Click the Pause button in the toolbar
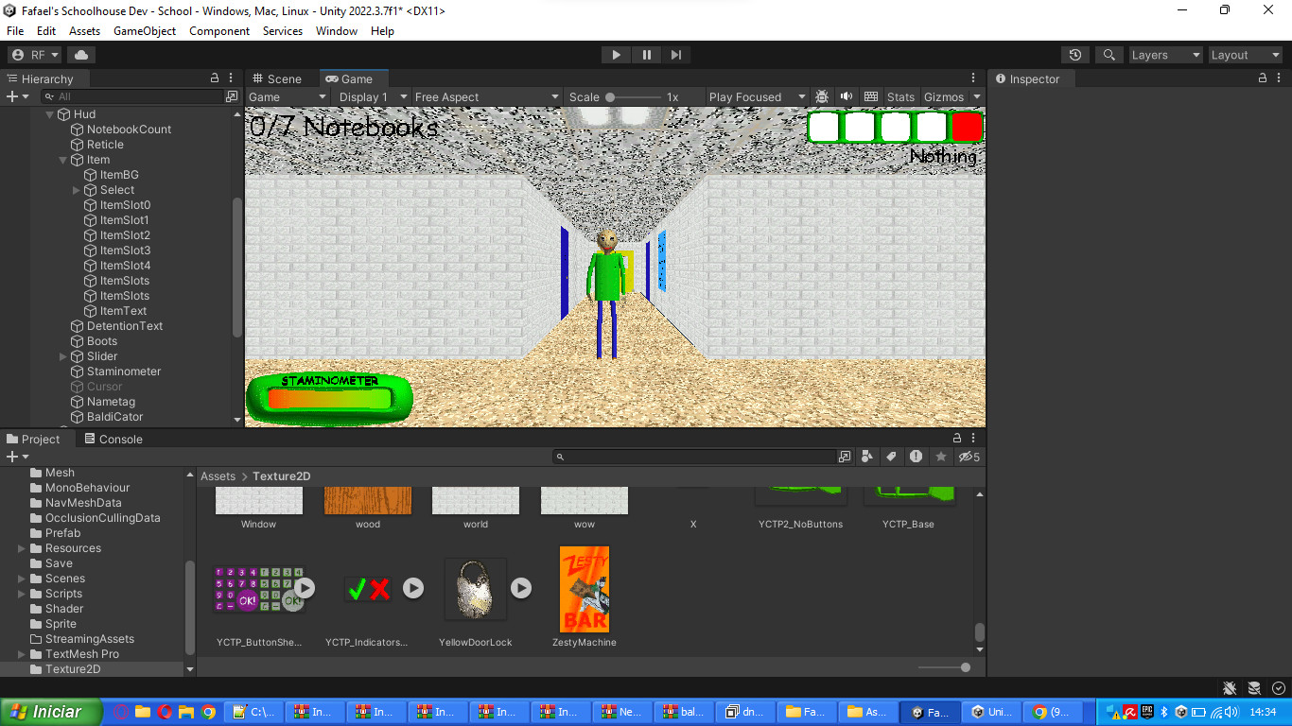This screenshot has width=1292, height=726. coord(646,55)
